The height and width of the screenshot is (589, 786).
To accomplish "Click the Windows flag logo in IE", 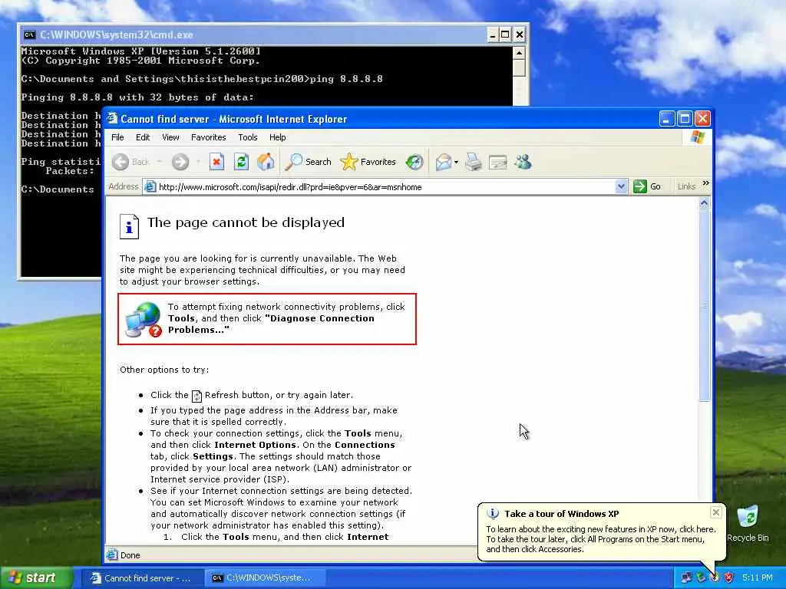I will click(697, 137).
